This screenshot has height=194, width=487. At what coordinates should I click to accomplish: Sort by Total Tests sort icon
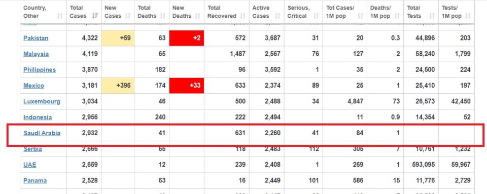point(432,16)
